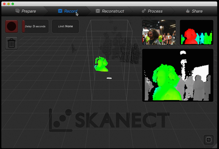Select the colored depth map thumbnail
Screen dimensions: 219x149
click(196, 32)
